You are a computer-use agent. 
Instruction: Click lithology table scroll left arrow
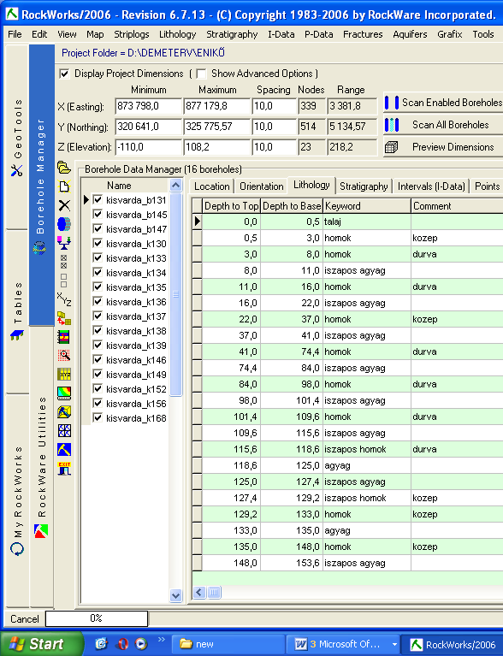[x=199, y=593]
